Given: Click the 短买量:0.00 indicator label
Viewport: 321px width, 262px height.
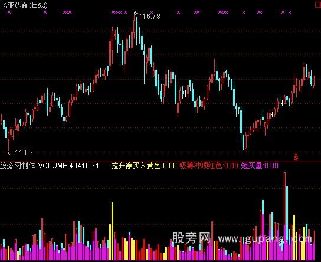Looking at the screenshot, I should coord(260,166).
